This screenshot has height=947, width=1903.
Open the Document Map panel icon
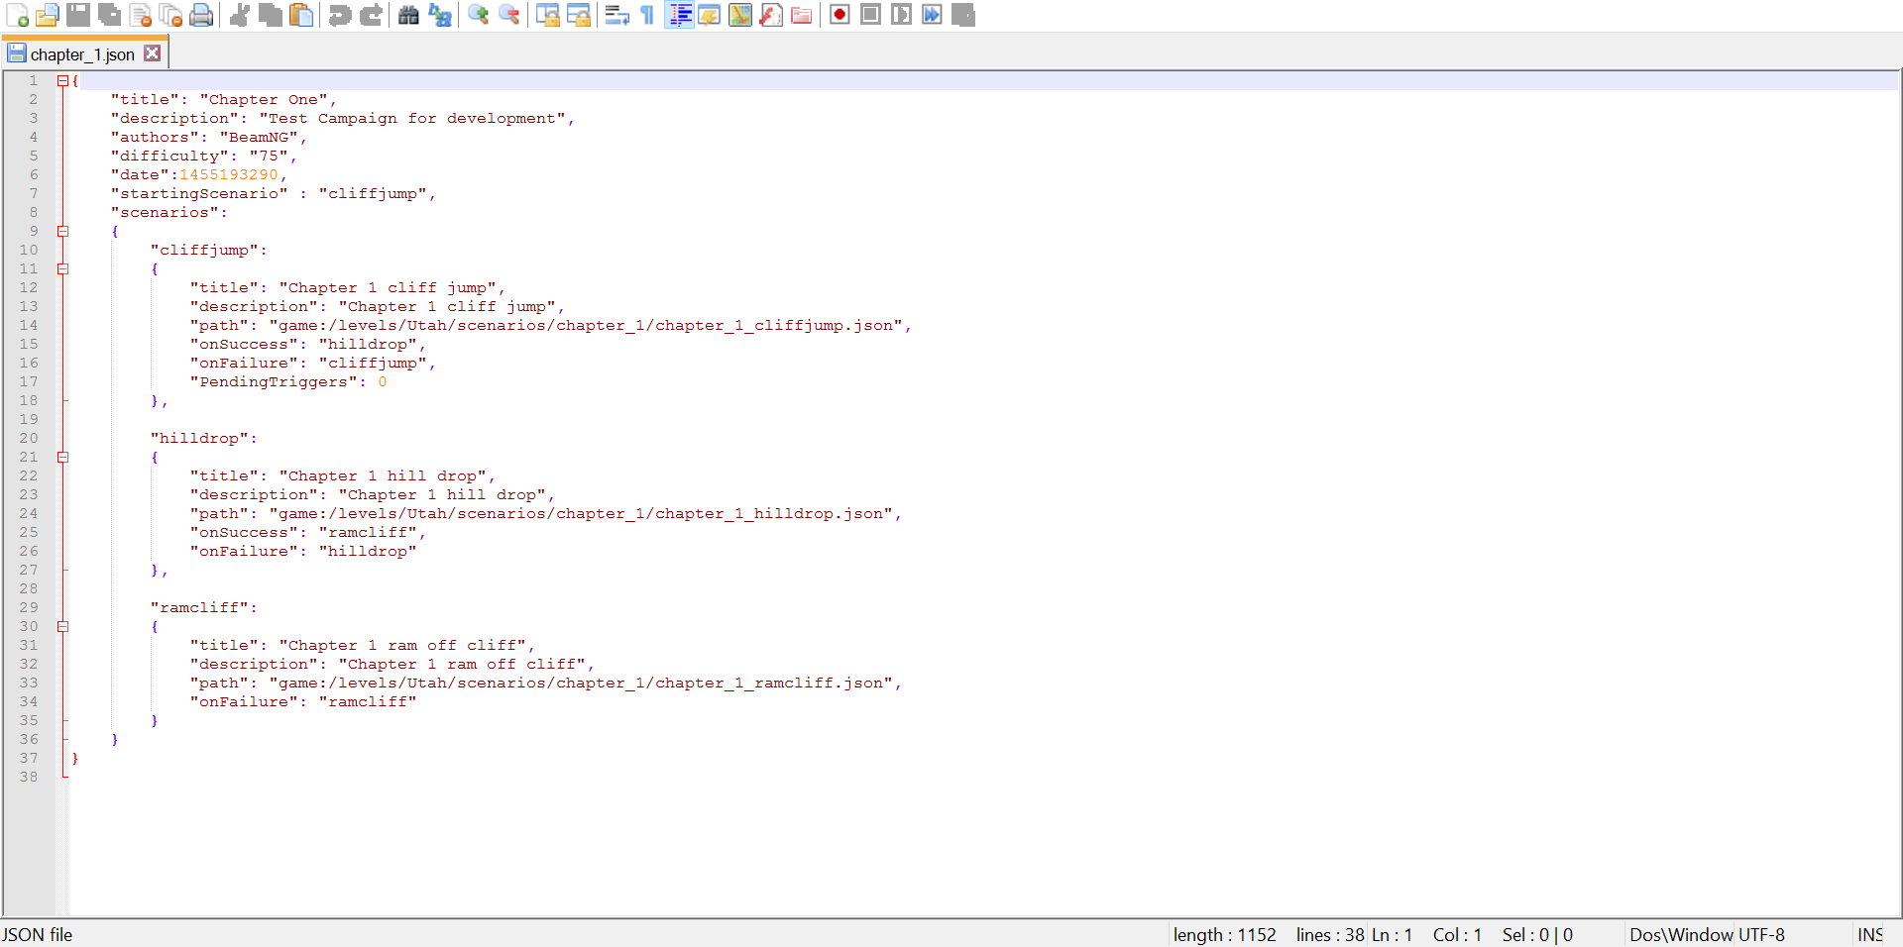coord(740,15)
